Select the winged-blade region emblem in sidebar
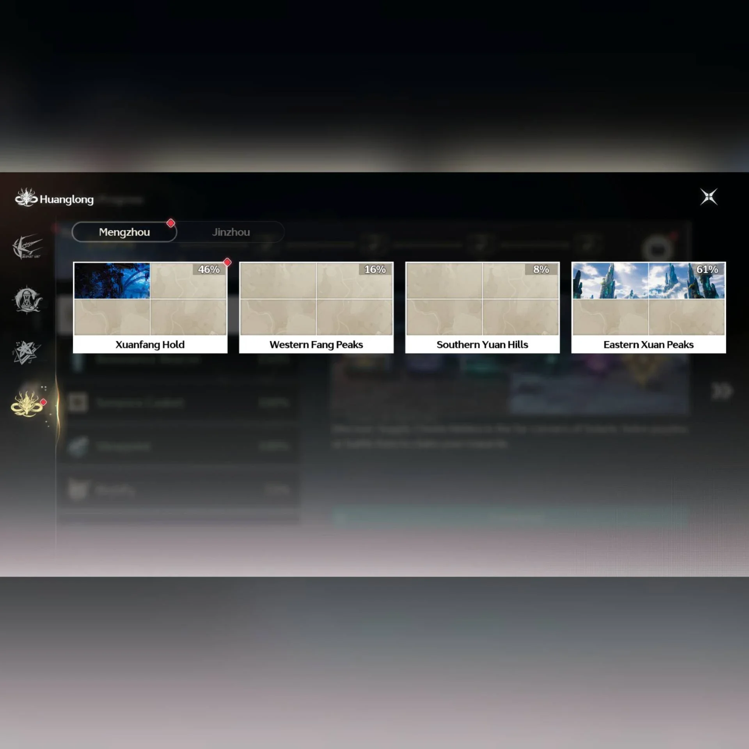 27,247
